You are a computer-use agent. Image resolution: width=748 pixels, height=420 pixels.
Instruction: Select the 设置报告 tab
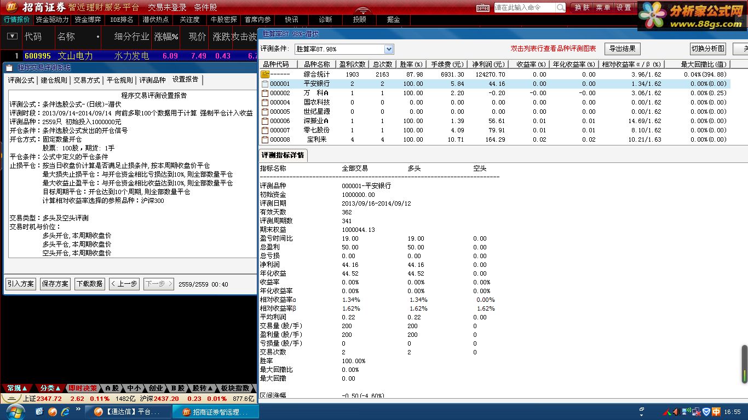coord(186,79)
